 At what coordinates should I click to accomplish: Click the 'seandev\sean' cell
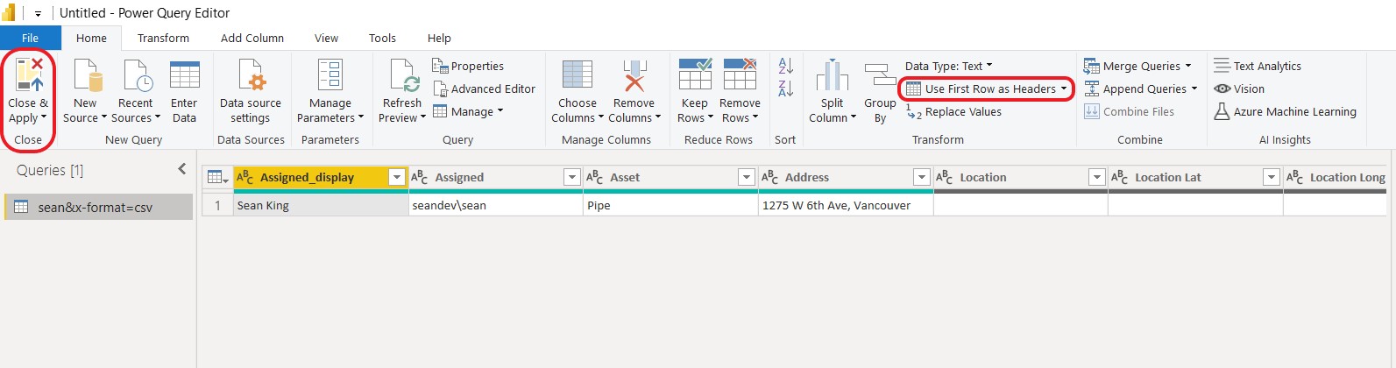coord(496,205)
